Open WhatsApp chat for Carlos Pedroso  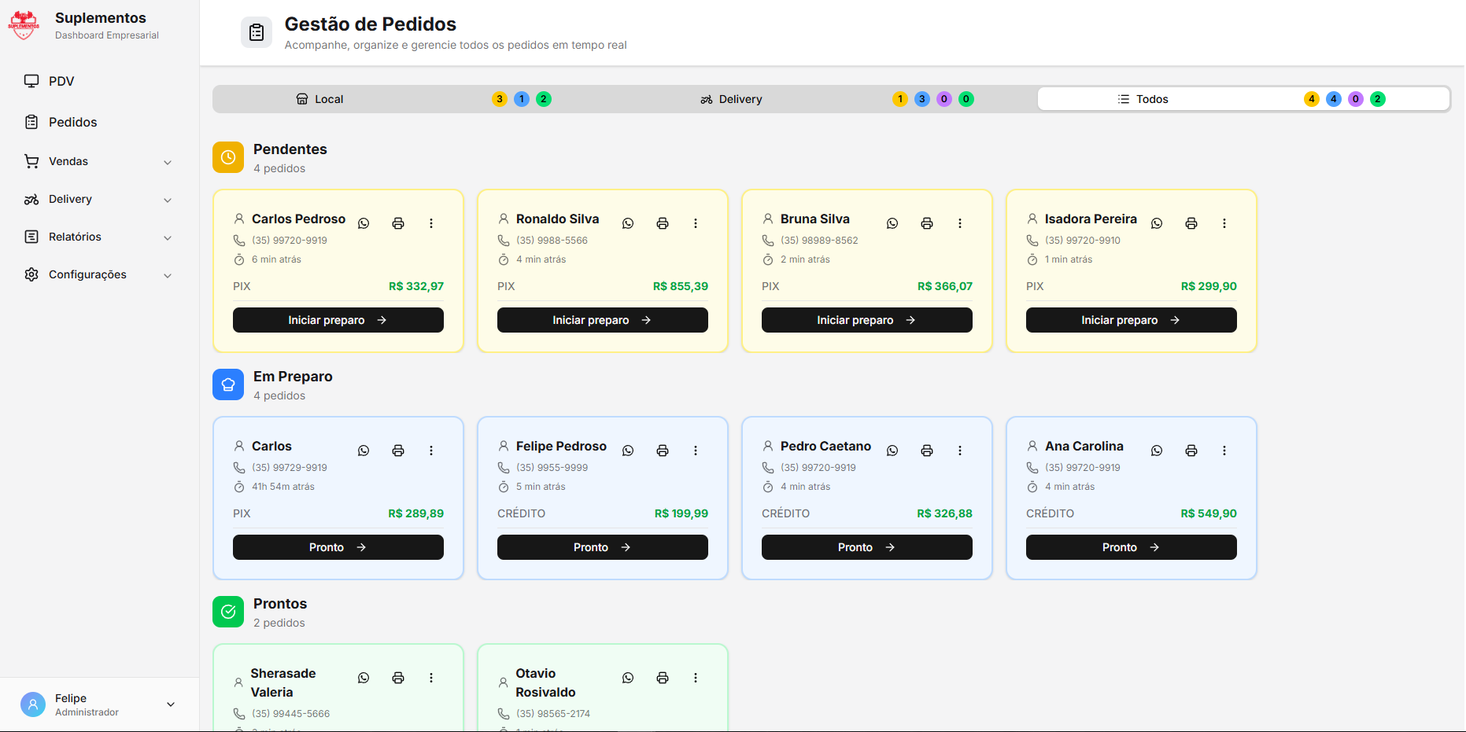[364, 223]
